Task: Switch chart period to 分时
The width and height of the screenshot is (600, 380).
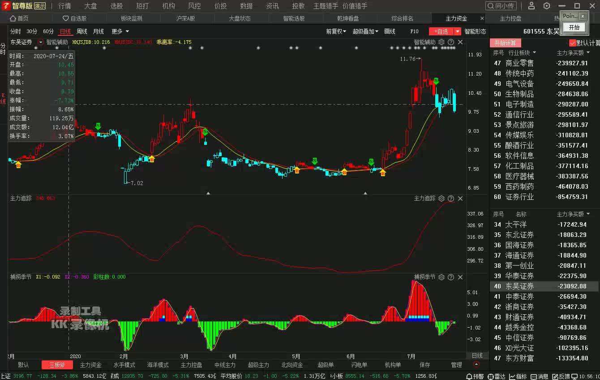Action: click(16, 31)
